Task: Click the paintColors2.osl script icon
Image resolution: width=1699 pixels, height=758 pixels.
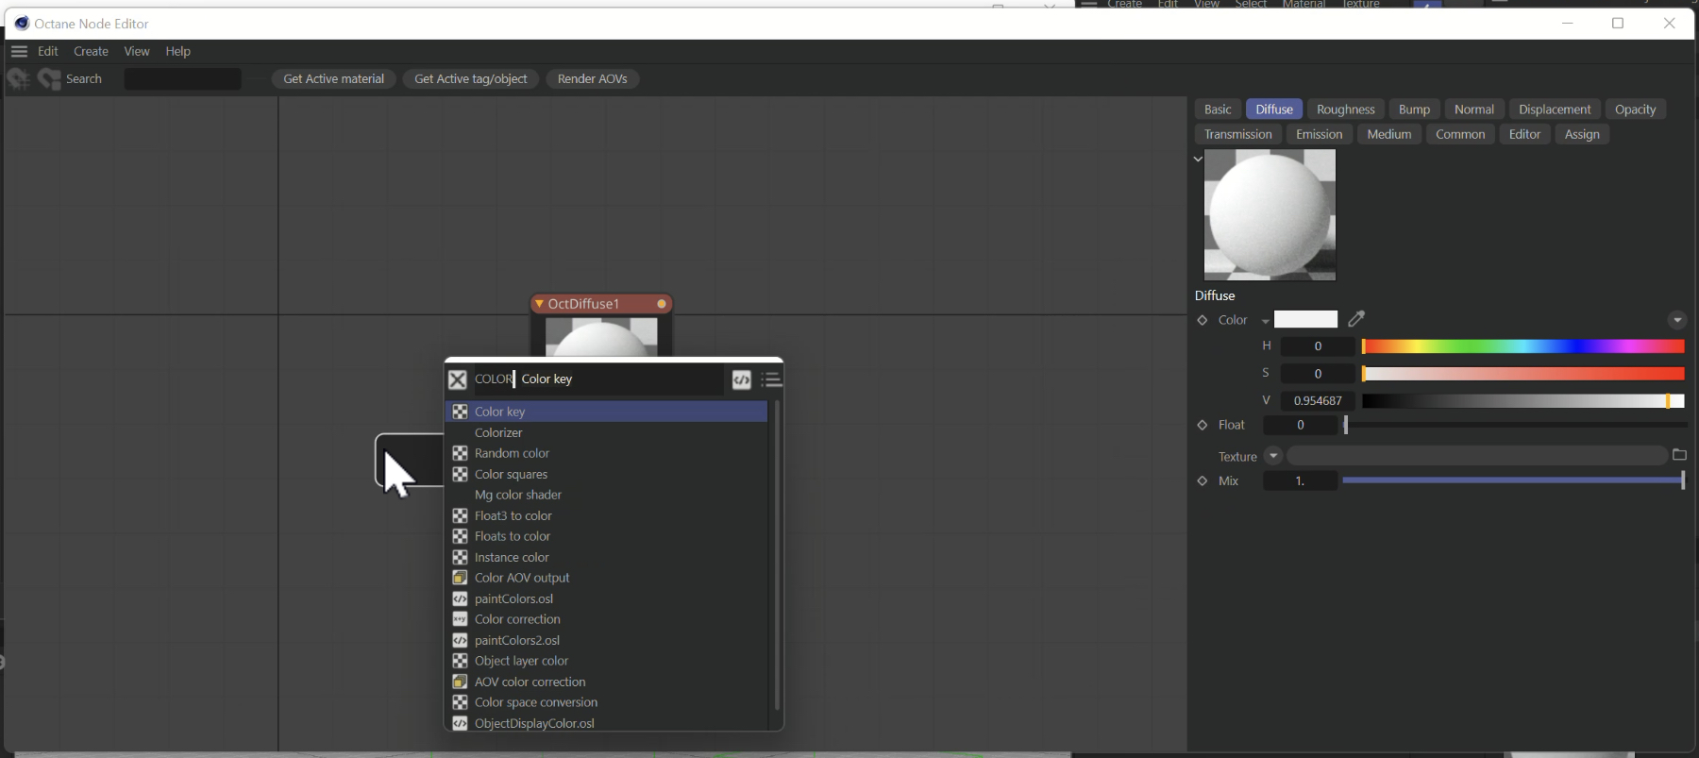Action: (461, 640)
